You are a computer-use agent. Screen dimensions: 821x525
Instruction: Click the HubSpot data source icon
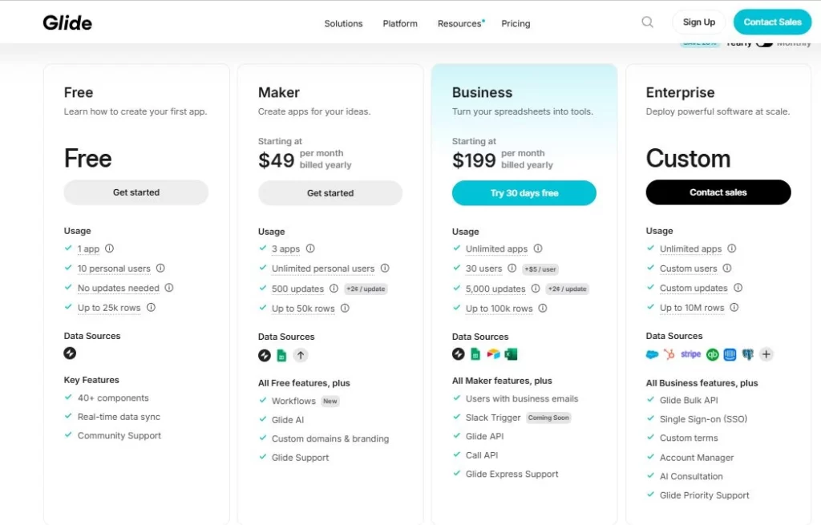click(x=669, y=354)
